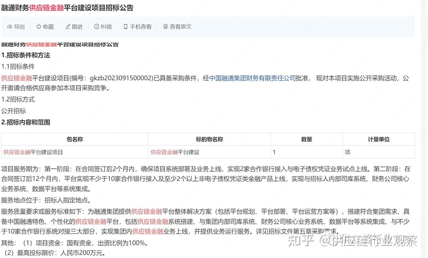428x258 pixels.
Task: Click the 纠错 error-report clock icon
Action: pyautogui.click(x=97, y=26)
